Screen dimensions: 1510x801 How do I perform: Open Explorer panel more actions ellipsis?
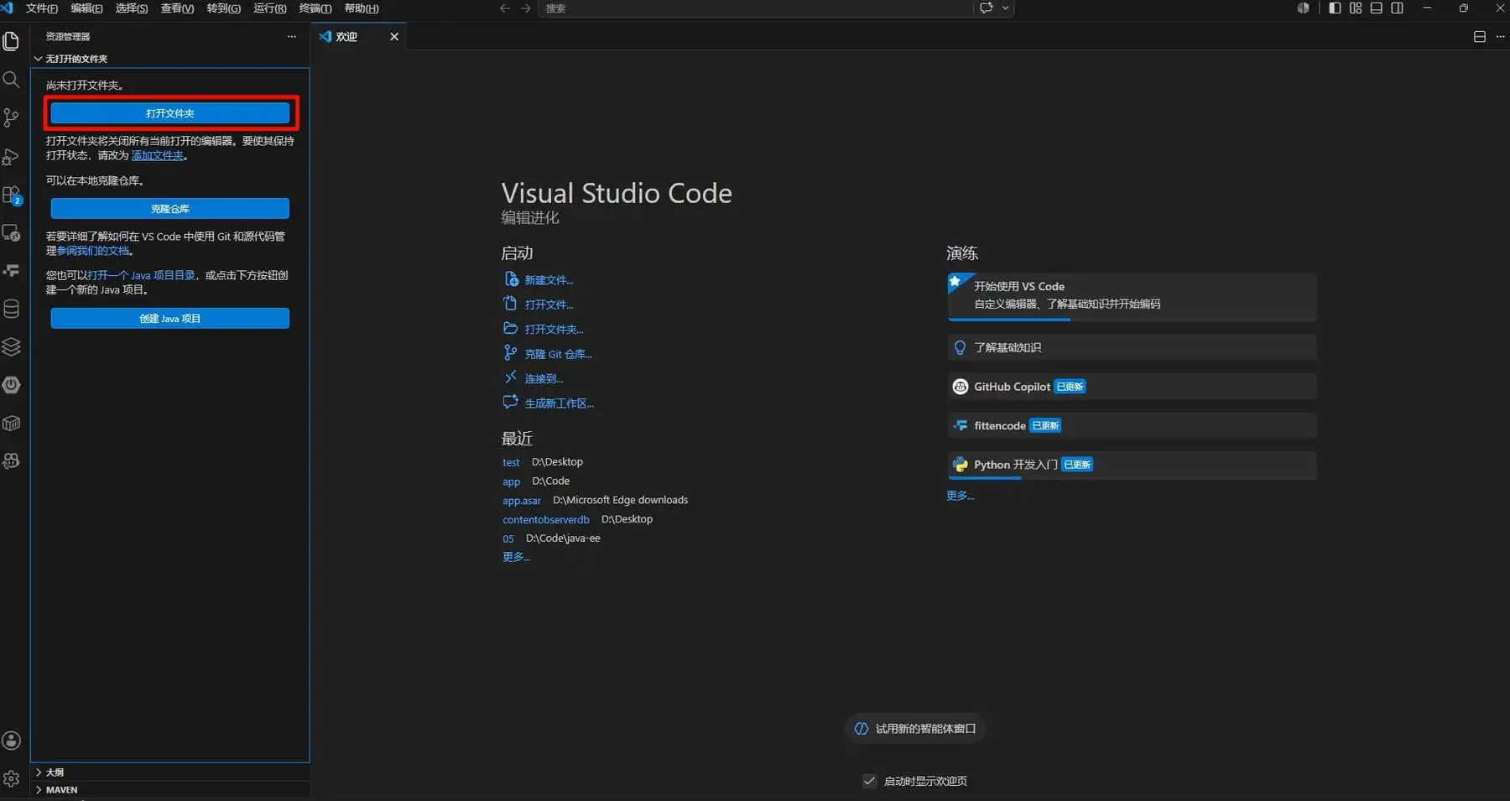click(x=291, y=37)
